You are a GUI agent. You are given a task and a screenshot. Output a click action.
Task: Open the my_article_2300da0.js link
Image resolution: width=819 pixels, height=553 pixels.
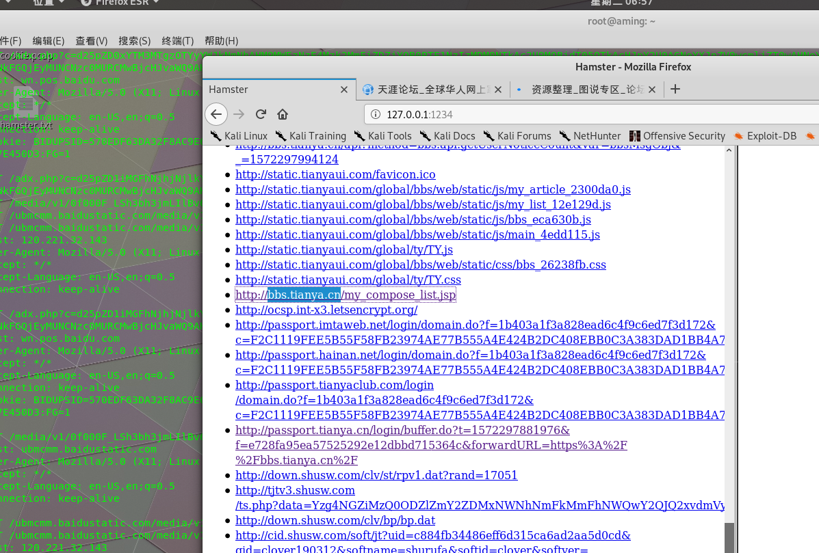[433, 189]
